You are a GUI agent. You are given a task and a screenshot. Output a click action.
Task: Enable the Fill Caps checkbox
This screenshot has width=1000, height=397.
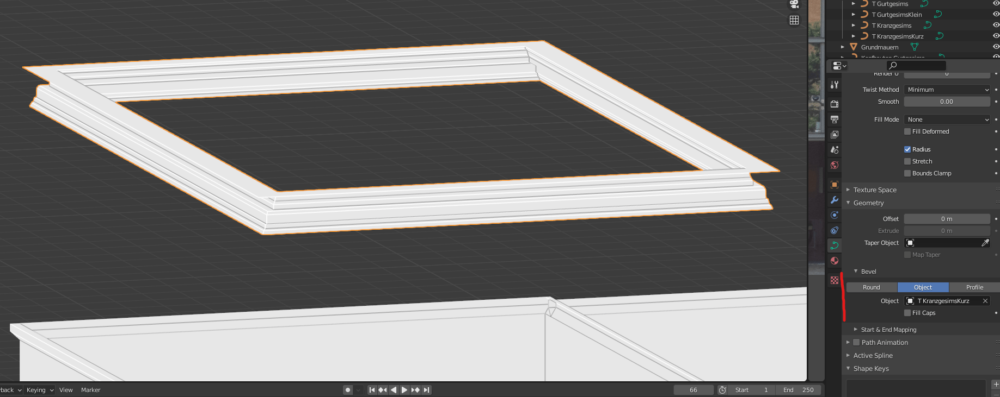[x=907, y=313]
